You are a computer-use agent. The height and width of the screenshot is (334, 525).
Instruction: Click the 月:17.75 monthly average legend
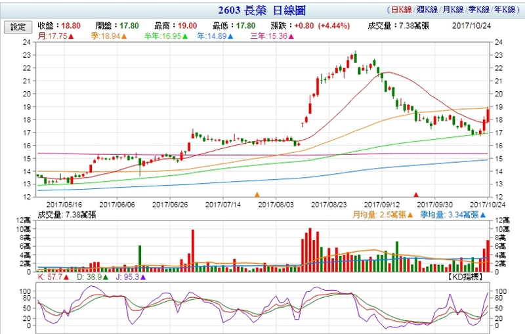pyautogui.click(x=56, y=36)
